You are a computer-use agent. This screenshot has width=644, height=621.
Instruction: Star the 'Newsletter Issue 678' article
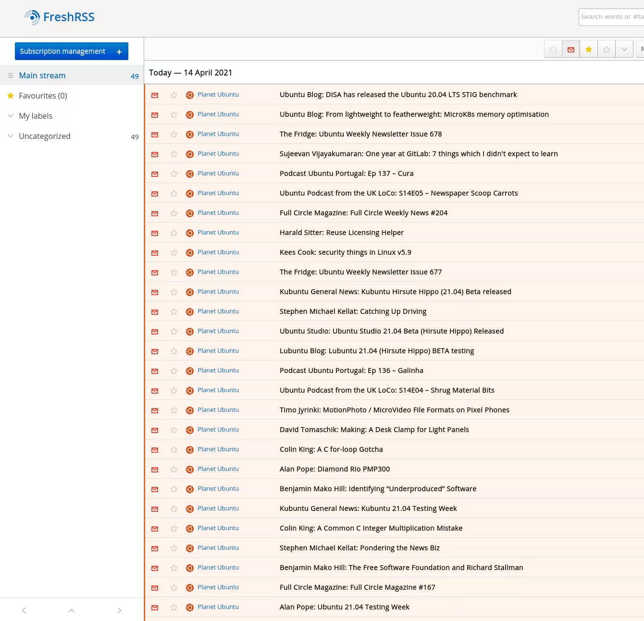coord(174,135)
